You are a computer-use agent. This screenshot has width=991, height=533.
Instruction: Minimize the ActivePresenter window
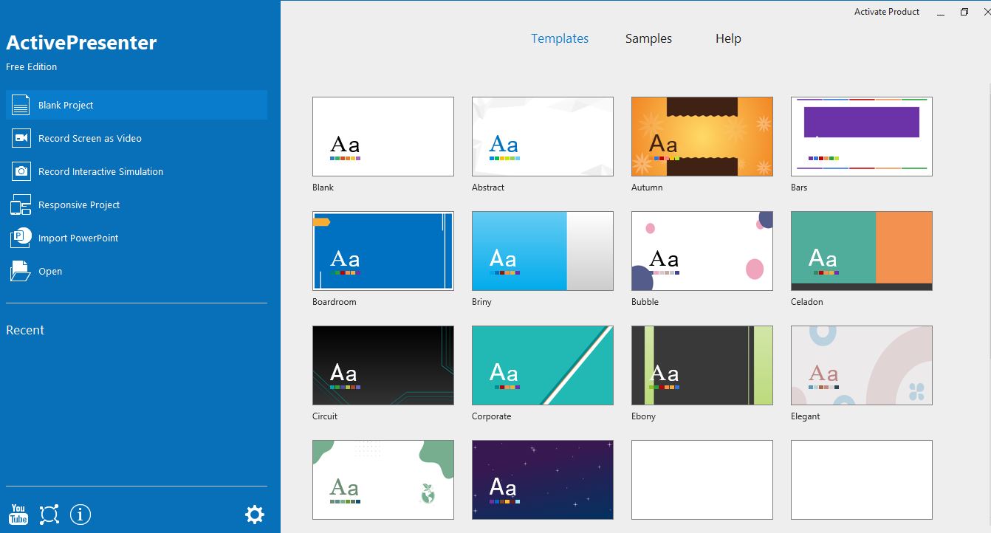pos(941,13)
